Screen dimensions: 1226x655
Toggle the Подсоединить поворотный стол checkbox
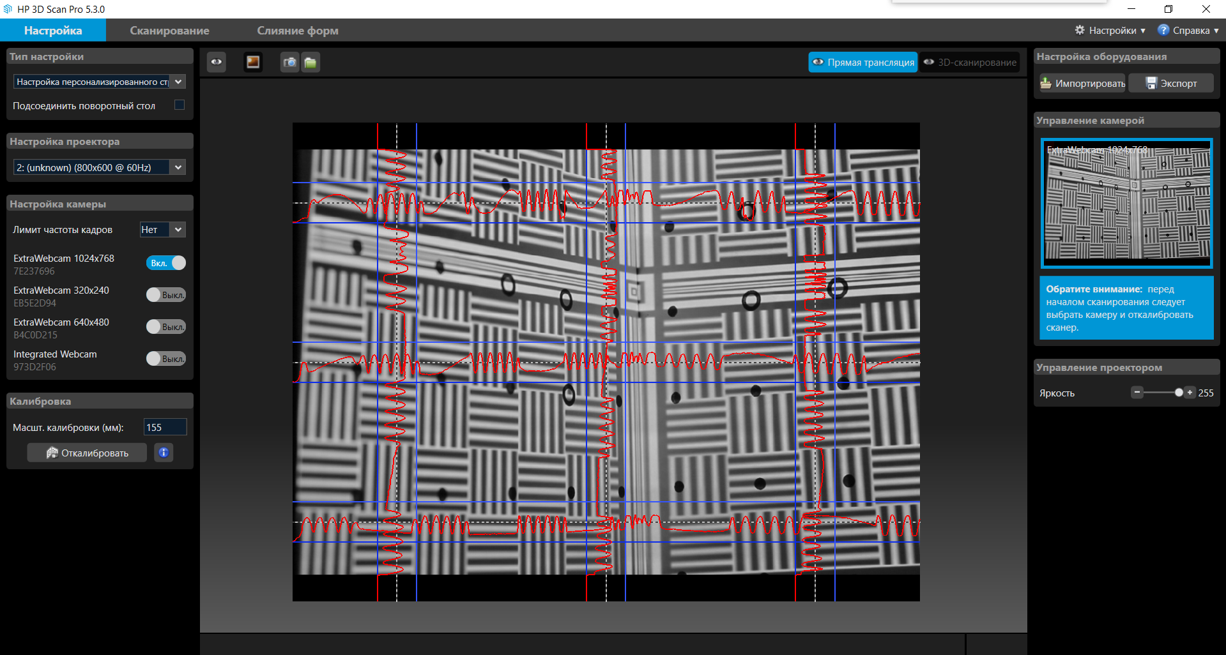click(180, 105)
